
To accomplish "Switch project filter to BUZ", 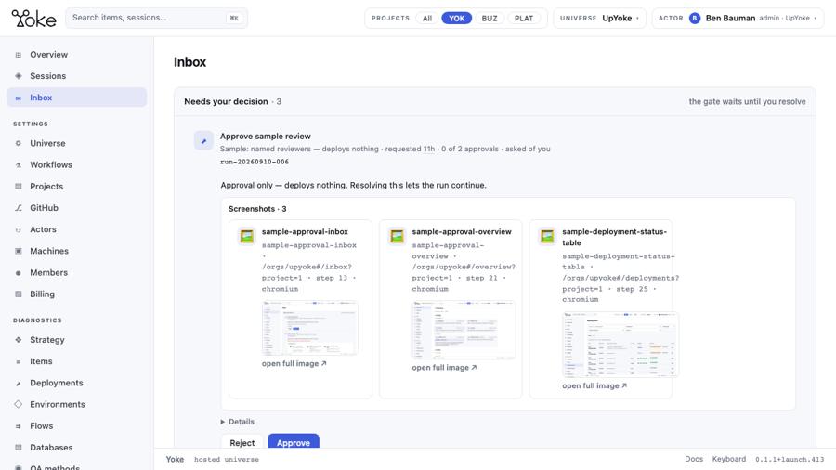I will point(489,19).
